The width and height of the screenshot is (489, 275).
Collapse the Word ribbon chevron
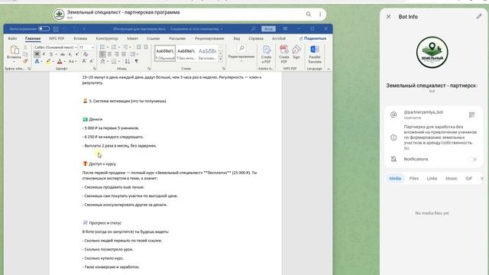pos(328,69)
